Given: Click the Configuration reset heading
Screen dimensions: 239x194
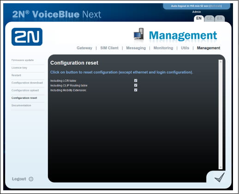Looking at the screenshot, I should pyautogui.click(x=74, y=63).
